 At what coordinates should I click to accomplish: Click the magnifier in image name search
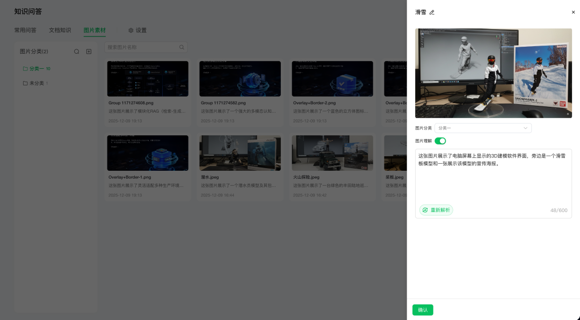(182, 47)
